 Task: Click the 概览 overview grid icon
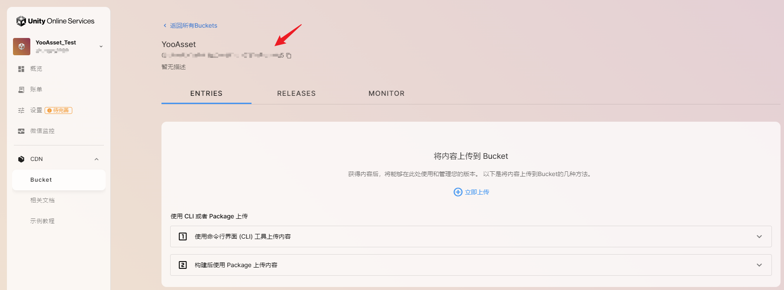click(21, 69)
